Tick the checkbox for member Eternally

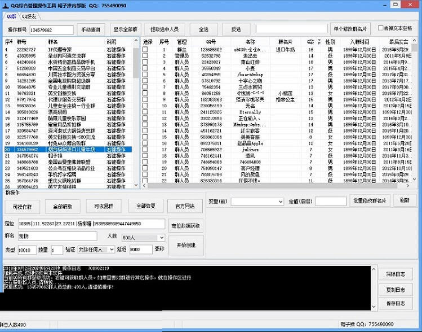tap(145, 112)
